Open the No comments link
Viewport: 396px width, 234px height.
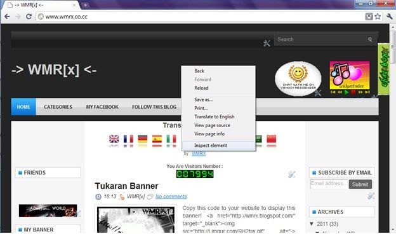coord(171,196)
